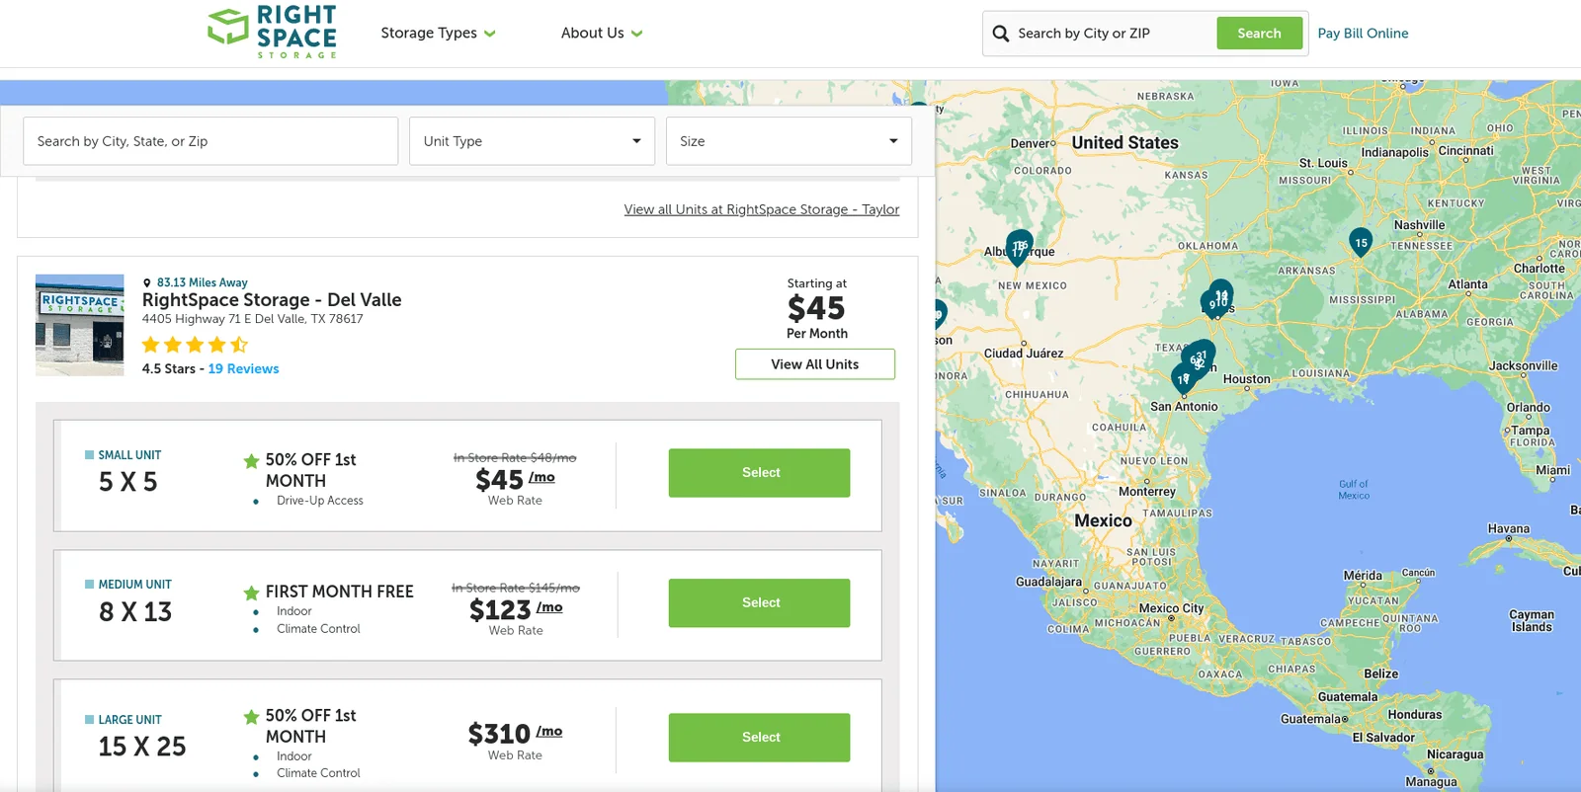Screen dimensions: 1581x792
Task: Click the View All Units button
Action: click(815, 364)
